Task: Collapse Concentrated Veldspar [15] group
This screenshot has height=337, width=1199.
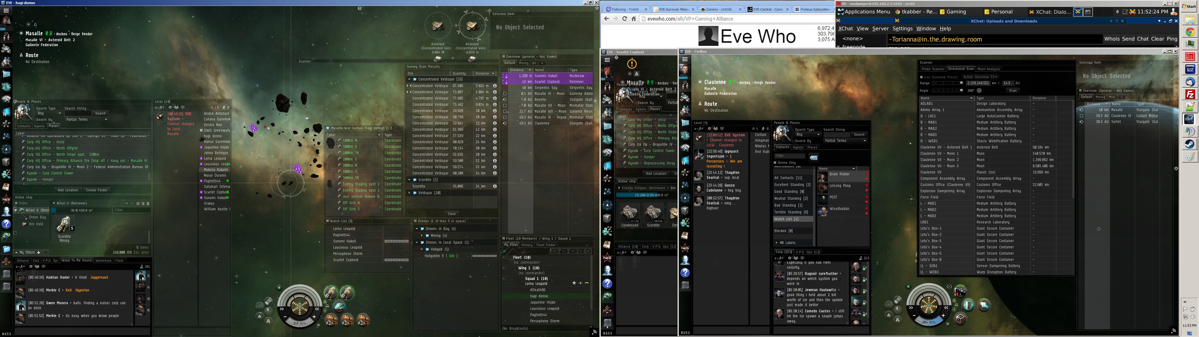Action: pyautogui.click(x=409, y=79)
